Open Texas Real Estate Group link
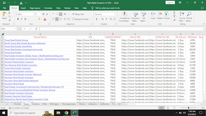The height and width of the screenshot is (116, 206). (16, 40)
